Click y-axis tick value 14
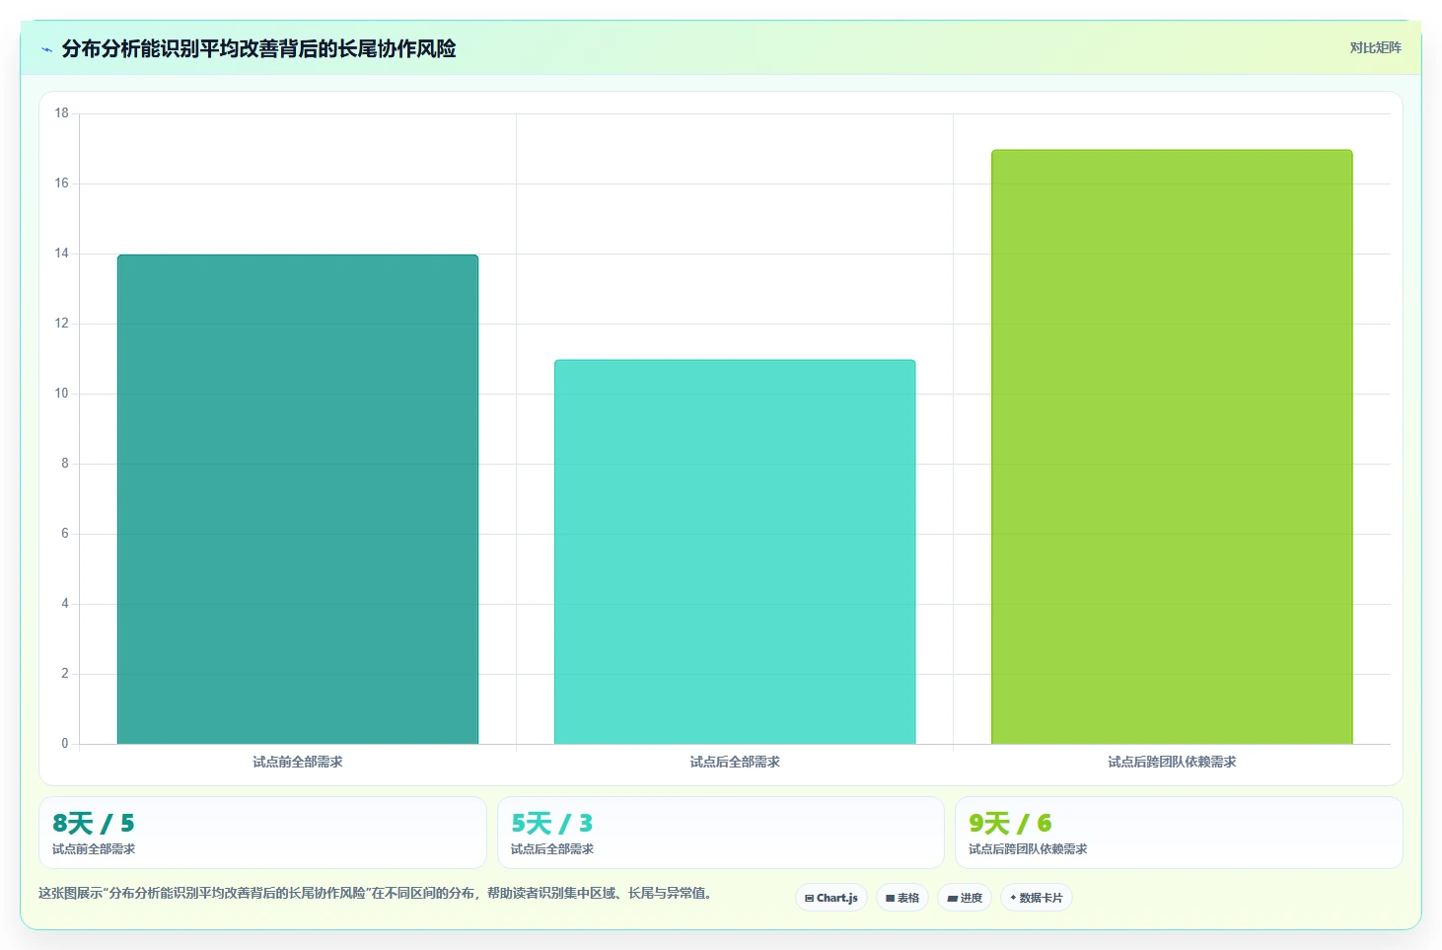Image resolution: width=1442 pixels, height=950 pixels. [62, 254]
